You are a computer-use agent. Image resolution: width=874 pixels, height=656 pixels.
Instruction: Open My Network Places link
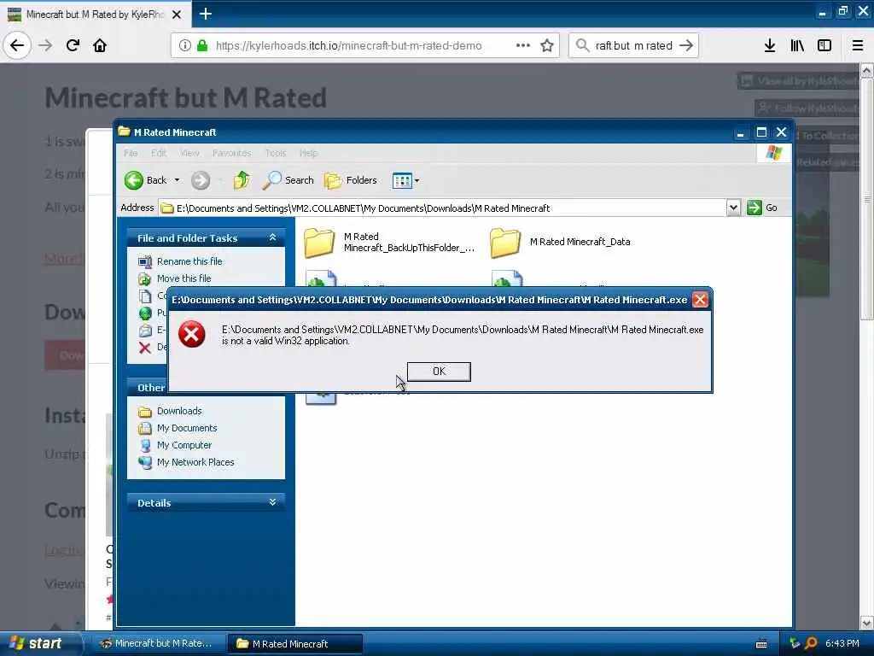195,462
